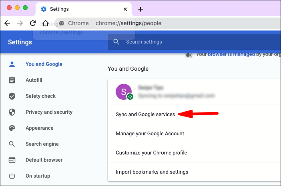Click the purple S profile avatar
This screenshot has width=281, height=186.
(124, 92)
